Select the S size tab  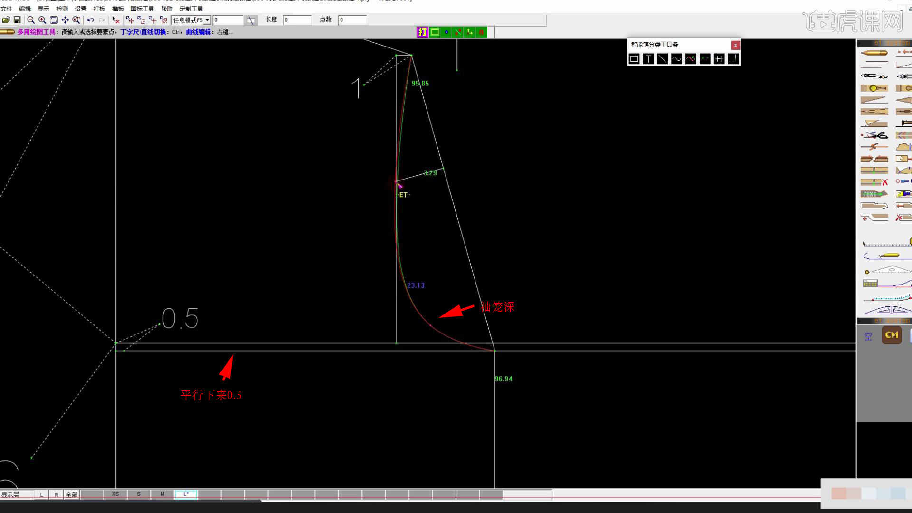[139, 494]
